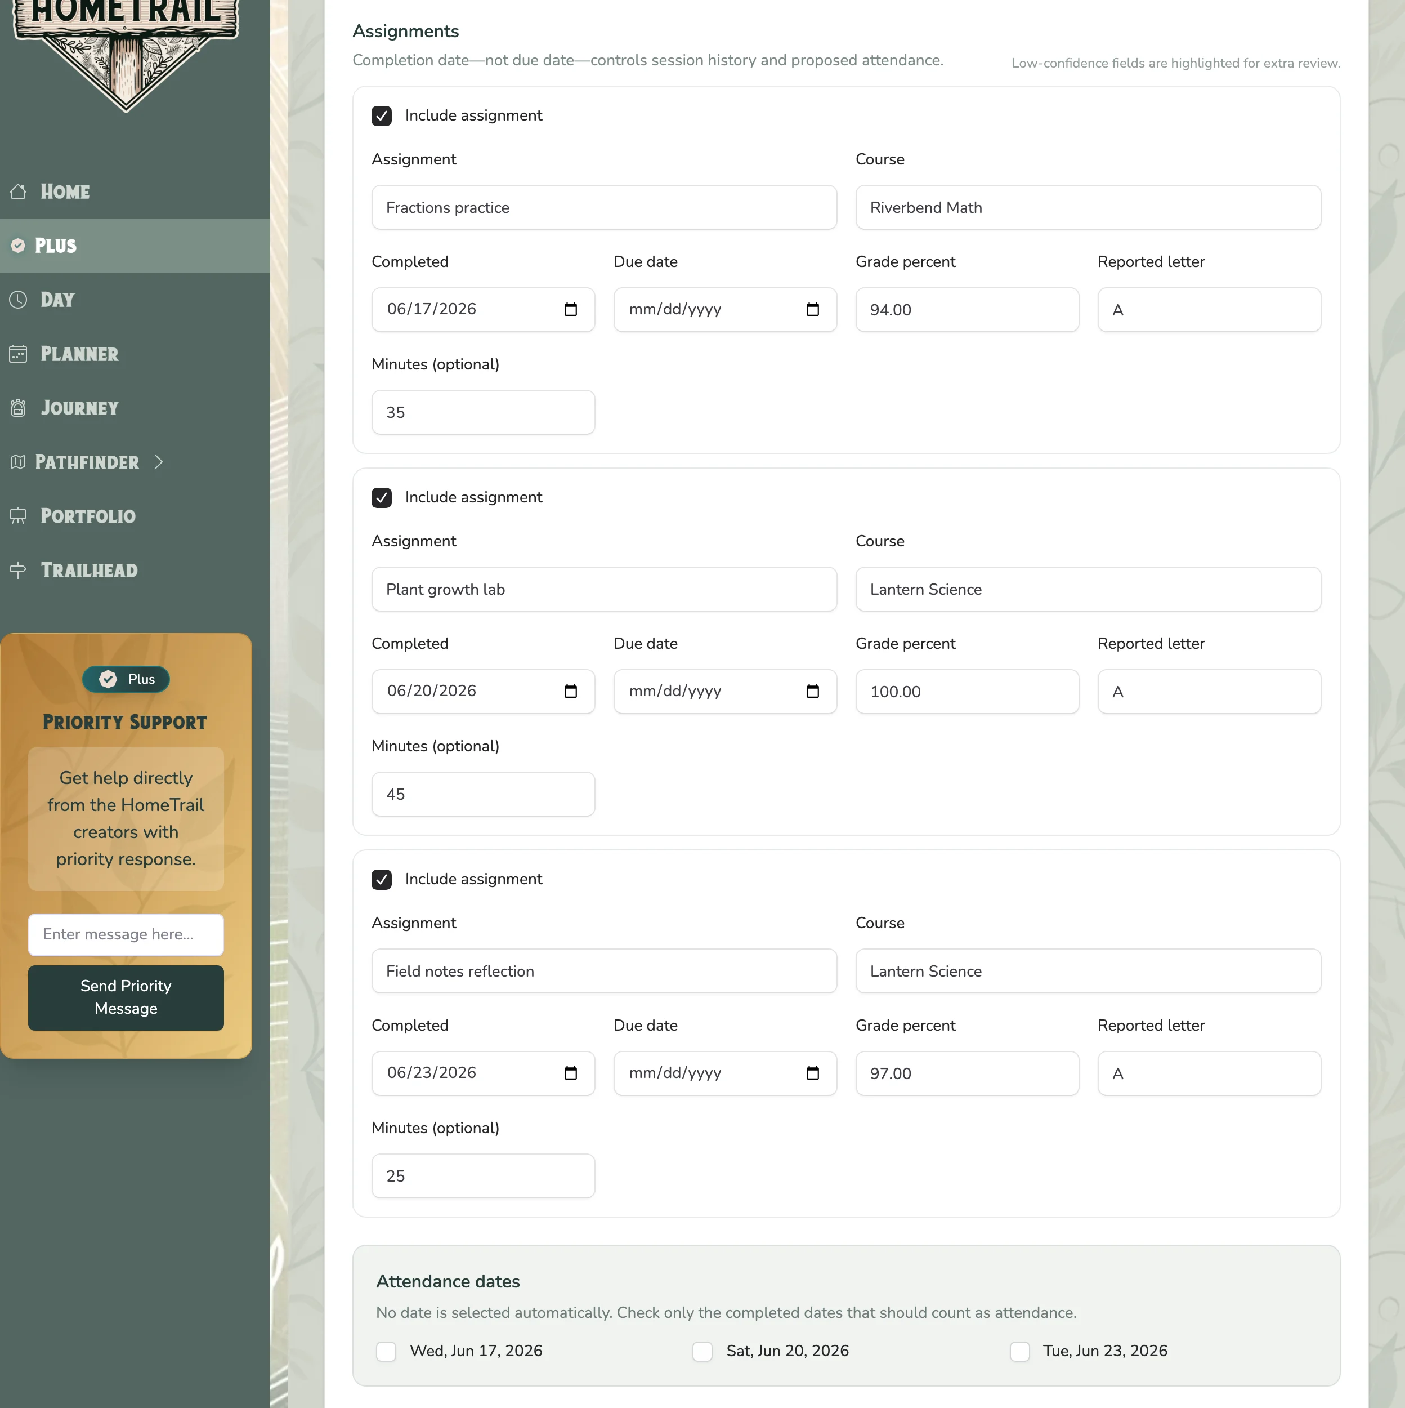Click the minutes field showing 25
Screen dimensions: 1405x1408
(x=483, y=1177)
